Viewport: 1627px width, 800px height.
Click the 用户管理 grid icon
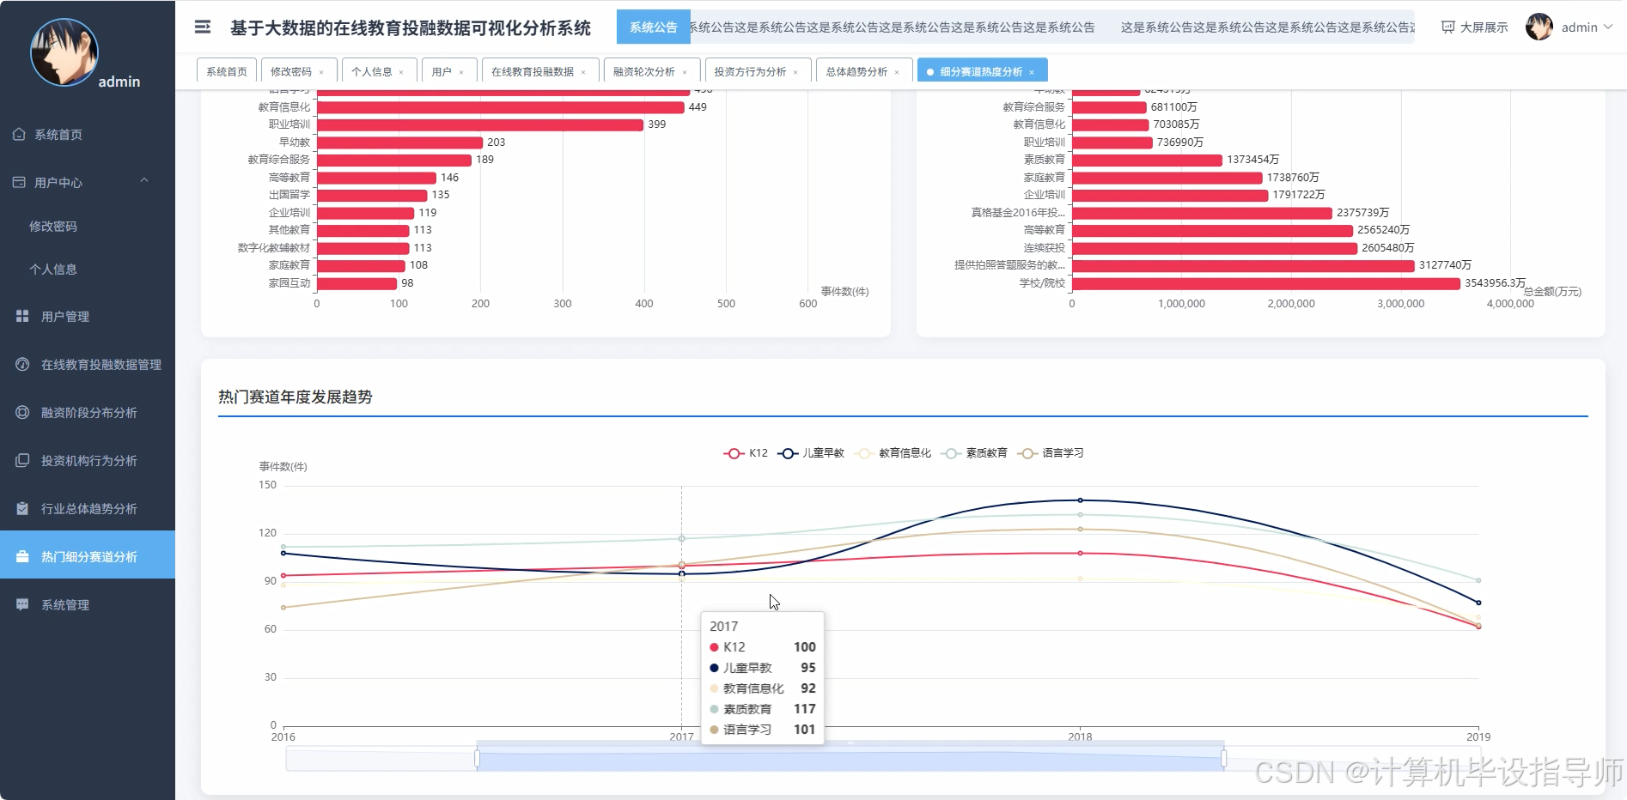coord(22,317)
